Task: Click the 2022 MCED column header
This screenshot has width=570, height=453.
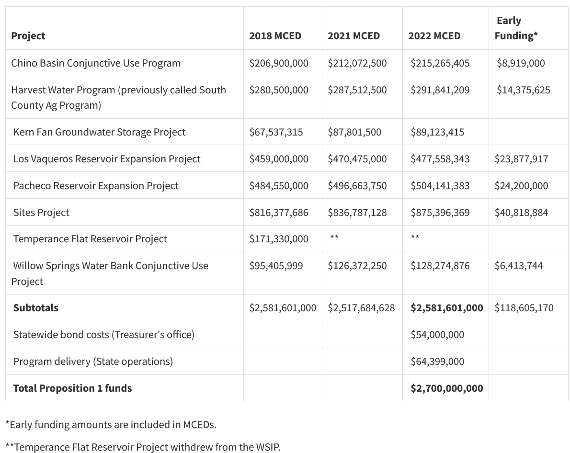Action: (x=434, y=35)
